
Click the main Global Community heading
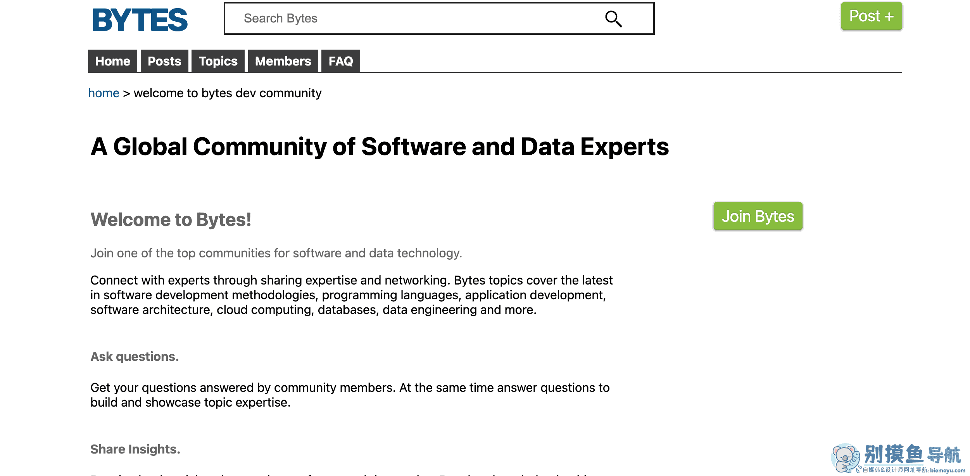click(x=380, y=147)
